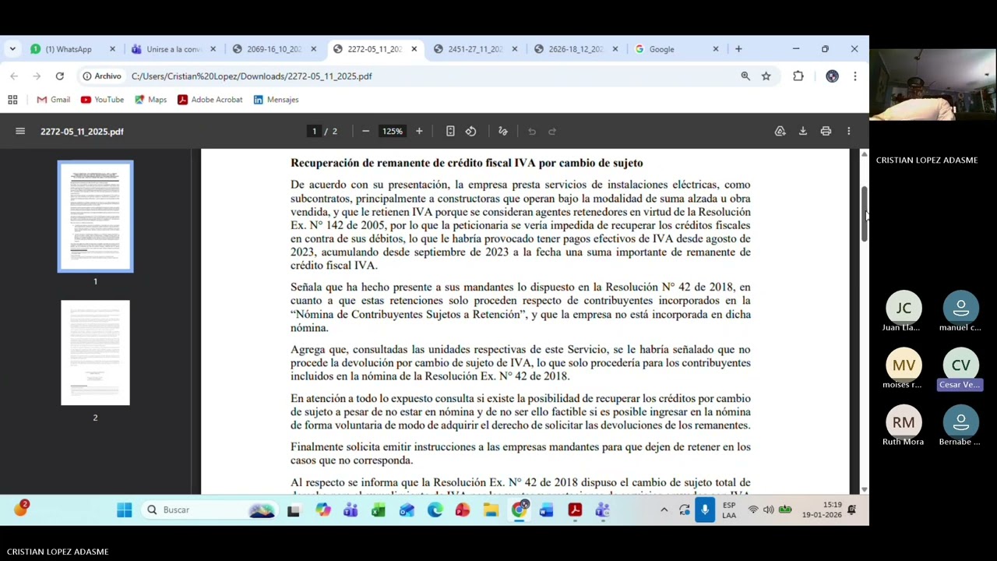
Task: Open the Gmail bookmark
Action: pos(54,100)
